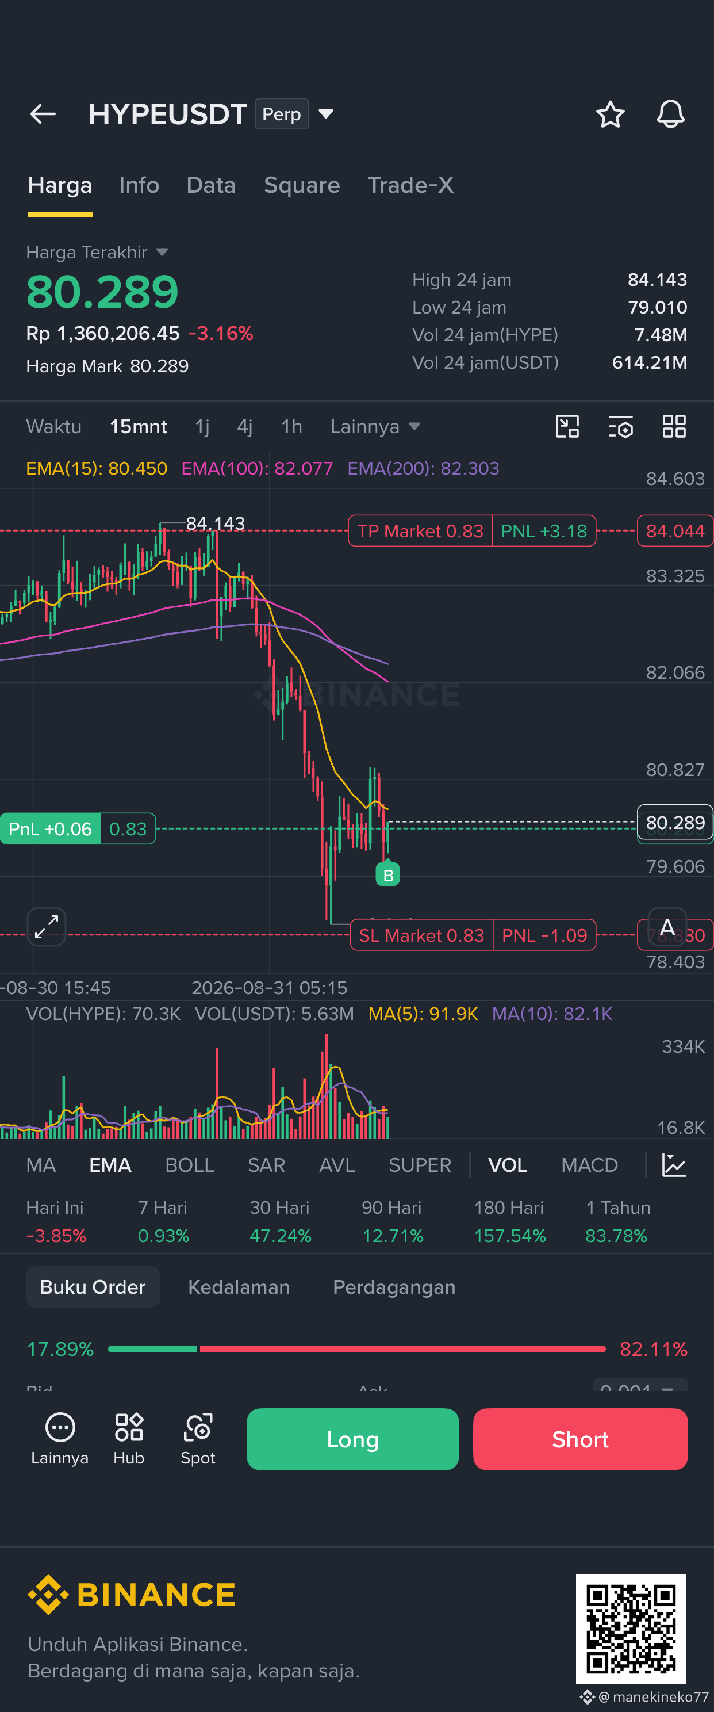This screenshot has height=1712, width=714.
Task: Open the multi-chart grid icon
Action: (674, 426)
